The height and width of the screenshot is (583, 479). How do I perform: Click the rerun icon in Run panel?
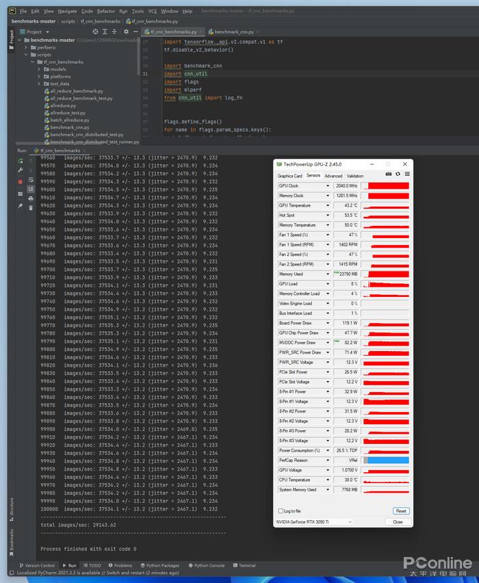[21, 161]
